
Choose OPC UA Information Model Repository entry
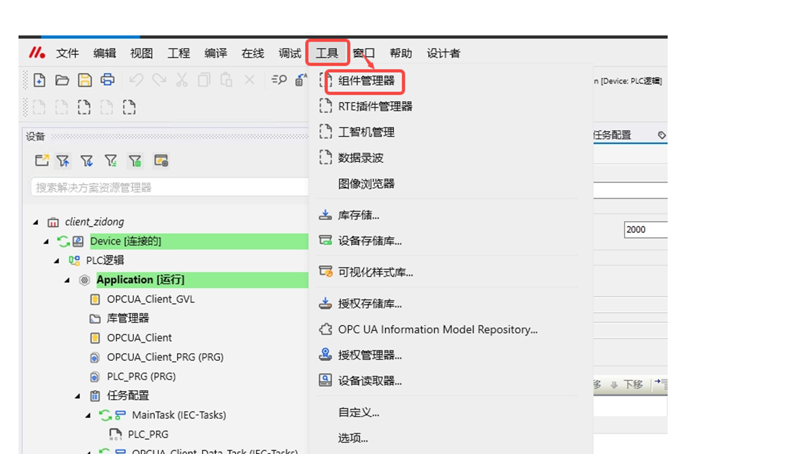[437, 330]
